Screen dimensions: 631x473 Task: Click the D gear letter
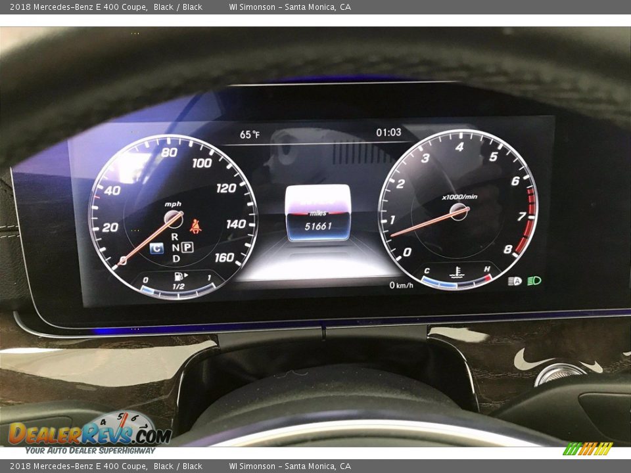coord(176,259)
